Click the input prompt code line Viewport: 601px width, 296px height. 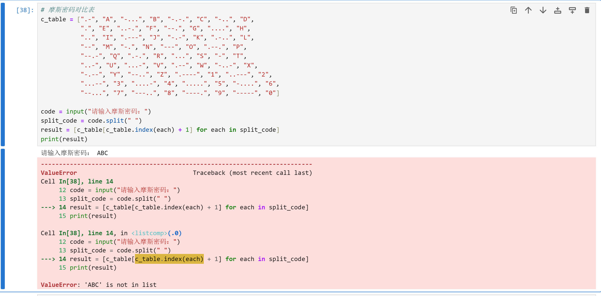pos(96,112)
